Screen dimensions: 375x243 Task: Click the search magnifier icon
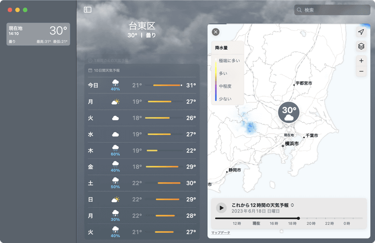coord(299,10)
